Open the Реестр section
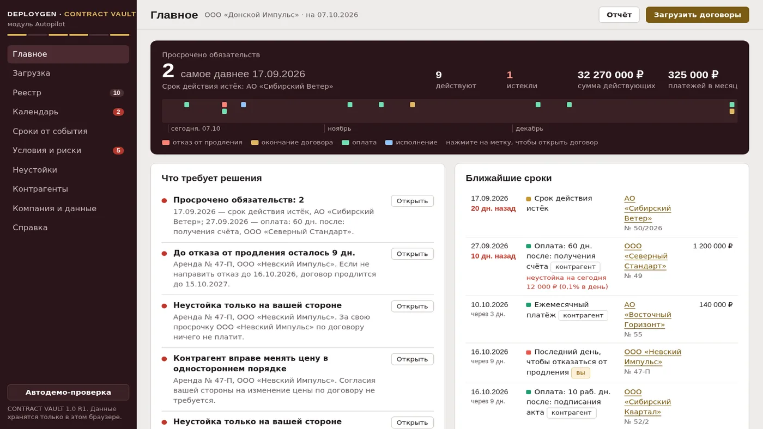This screenshot has height=429, width=763. coord(68,93)
